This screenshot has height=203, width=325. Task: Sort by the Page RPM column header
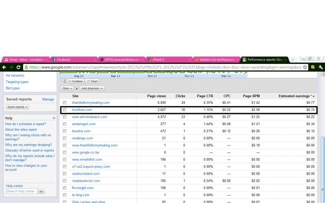[251, 96]
